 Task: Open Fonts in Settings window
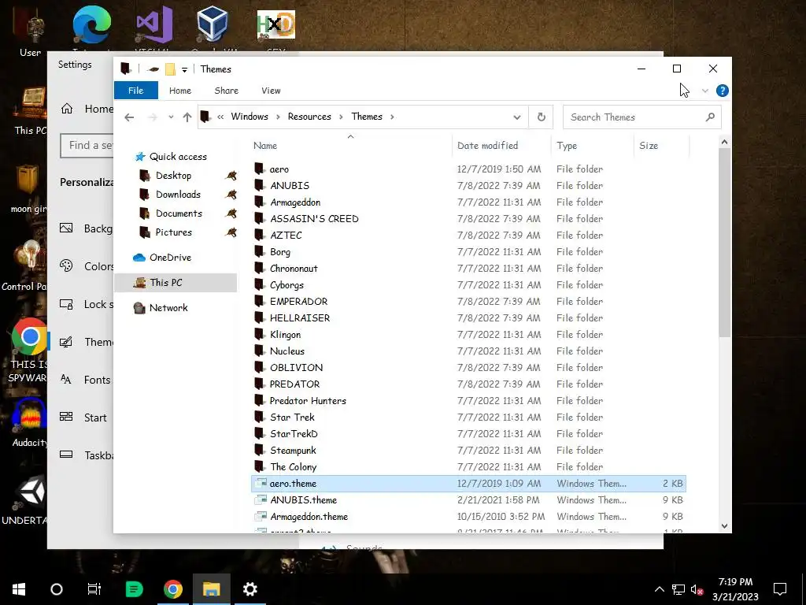(x=85, y=380)
